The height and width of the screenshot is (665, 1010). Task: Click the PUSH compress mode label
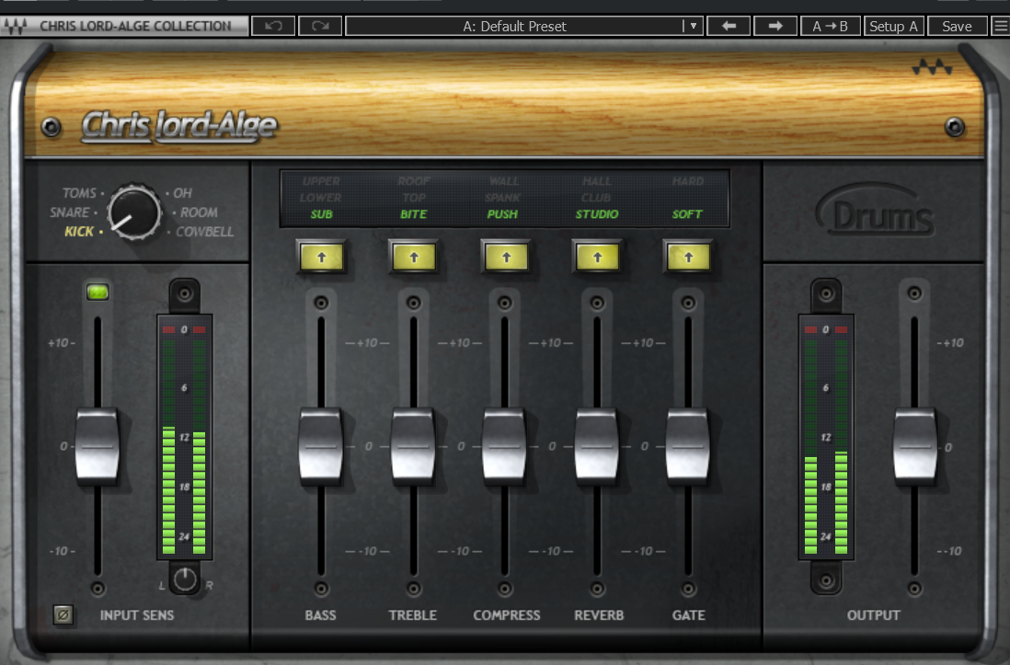pos(502,214)
